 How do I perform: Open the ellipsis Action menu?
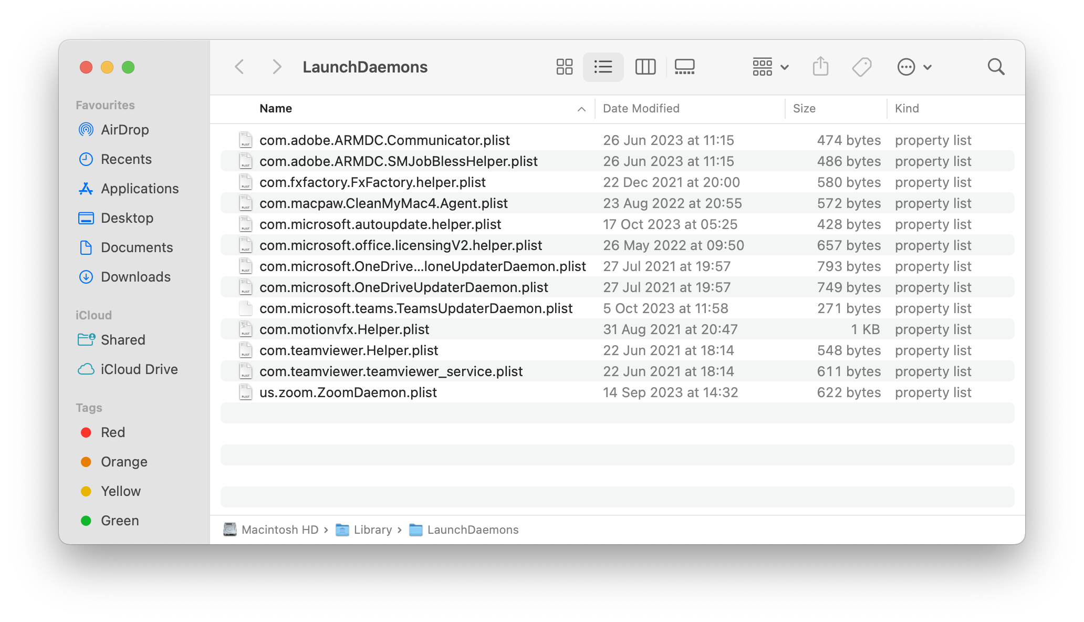coord(914,67)
